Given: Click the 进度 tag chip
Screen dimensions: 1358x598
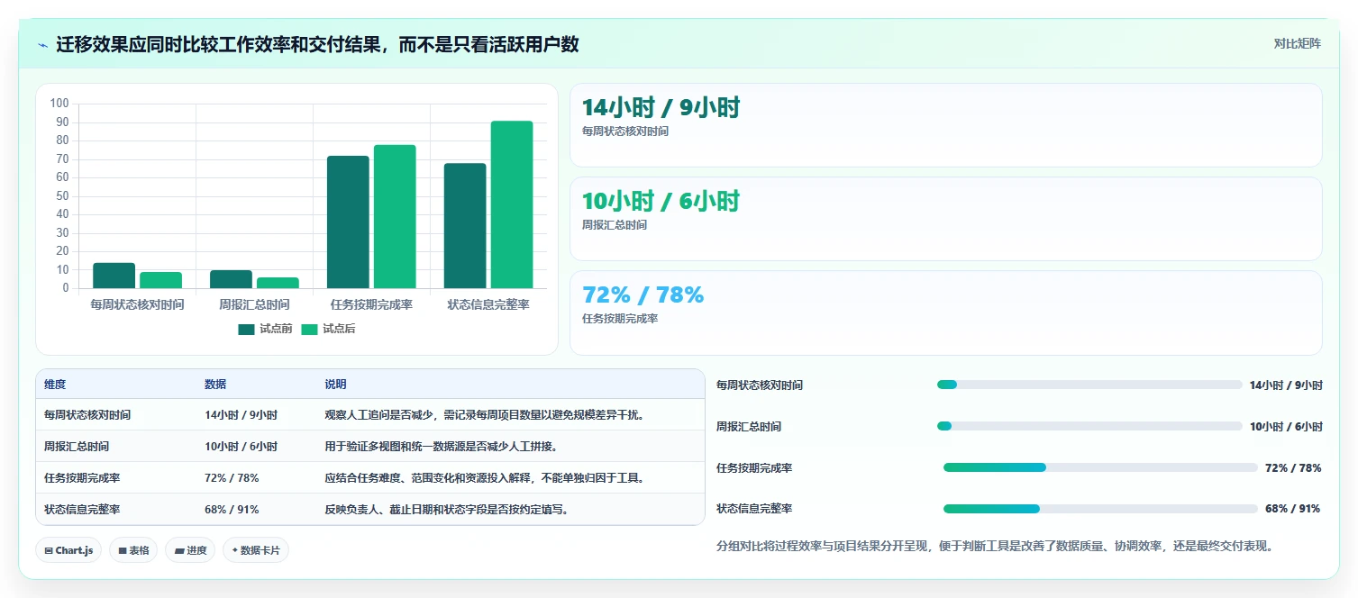Looking at the screenshot, I should (190, 550).
